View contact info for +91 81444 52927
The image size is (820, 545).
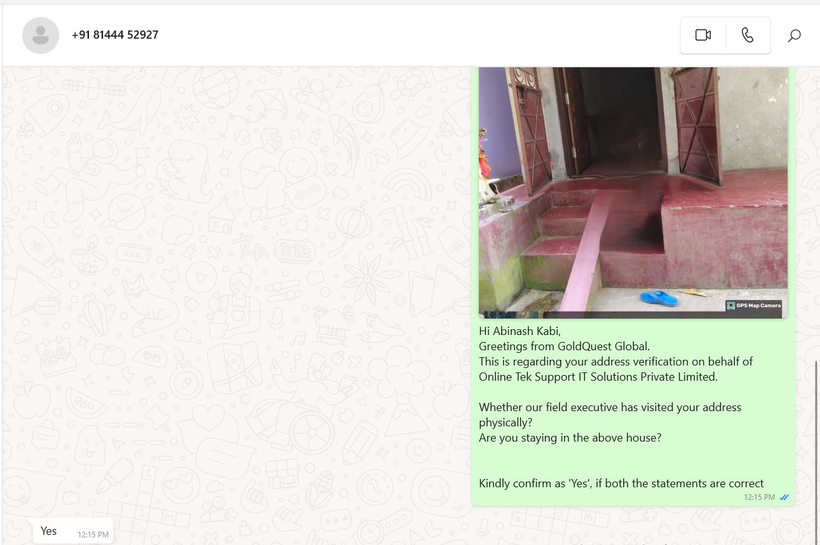[115, 35]
